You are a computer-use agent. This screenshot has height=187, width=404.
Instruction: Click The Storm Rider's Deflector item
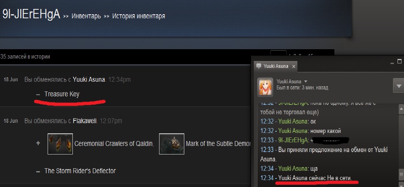tap(80, 171)
